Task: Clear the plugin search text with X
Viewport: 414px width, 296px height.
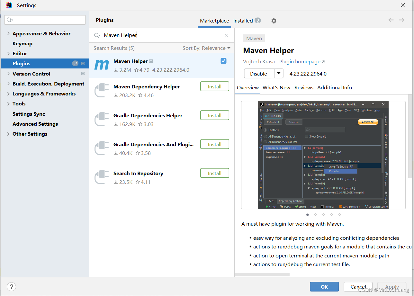Action: [226, 35]
